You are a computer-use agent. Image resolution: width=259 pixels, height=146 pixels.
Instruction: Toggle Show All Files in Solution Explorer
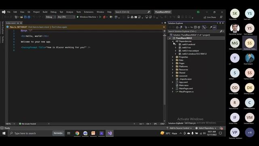[199, 27]
